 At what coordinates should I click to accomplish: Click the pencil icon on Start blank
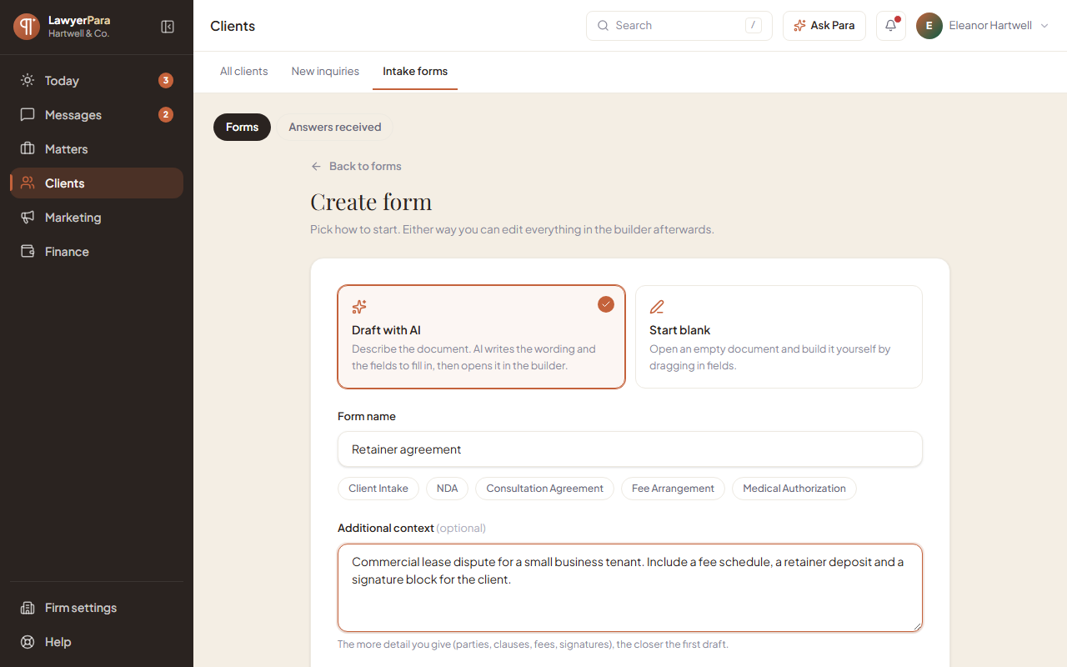[657, 307]
